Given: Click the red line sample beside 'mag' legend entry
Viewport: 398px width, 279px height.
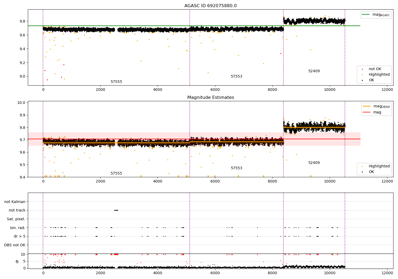Looking at the screenshot, I should (367, 112).
